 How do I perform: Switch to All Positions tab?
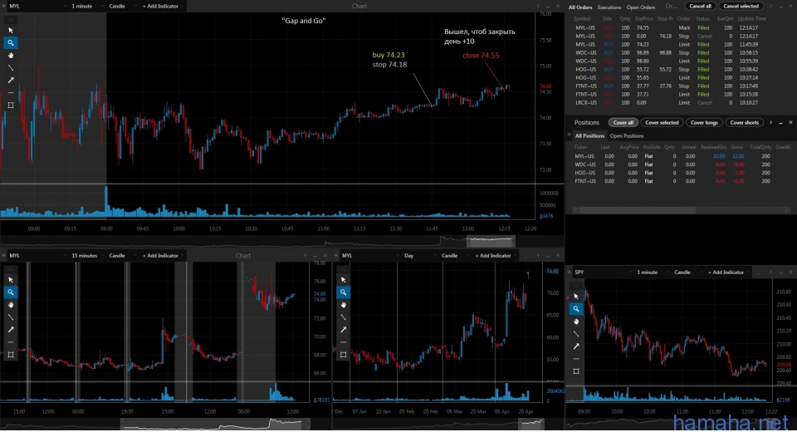pyautogui.click(x=589, y=136)
